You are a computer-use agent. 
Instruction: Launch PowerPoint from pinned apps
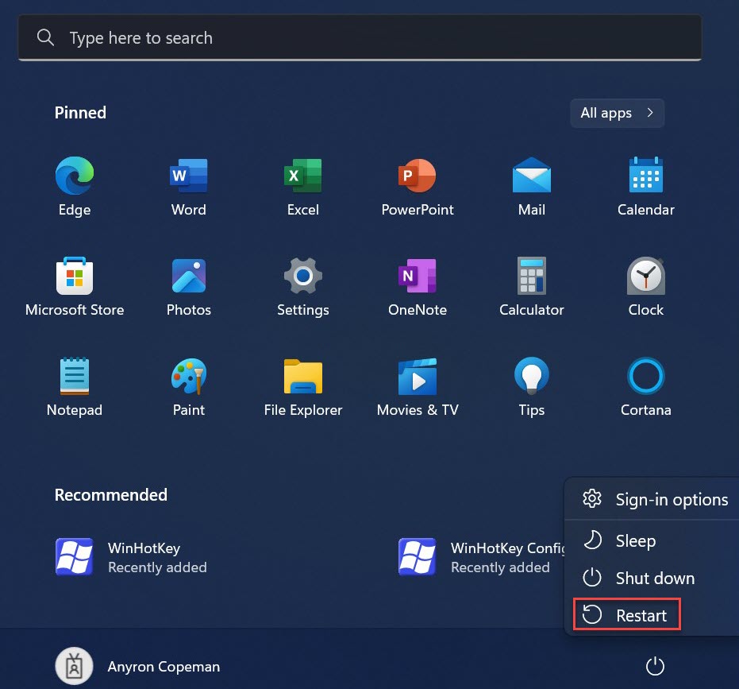click(417, 187)
